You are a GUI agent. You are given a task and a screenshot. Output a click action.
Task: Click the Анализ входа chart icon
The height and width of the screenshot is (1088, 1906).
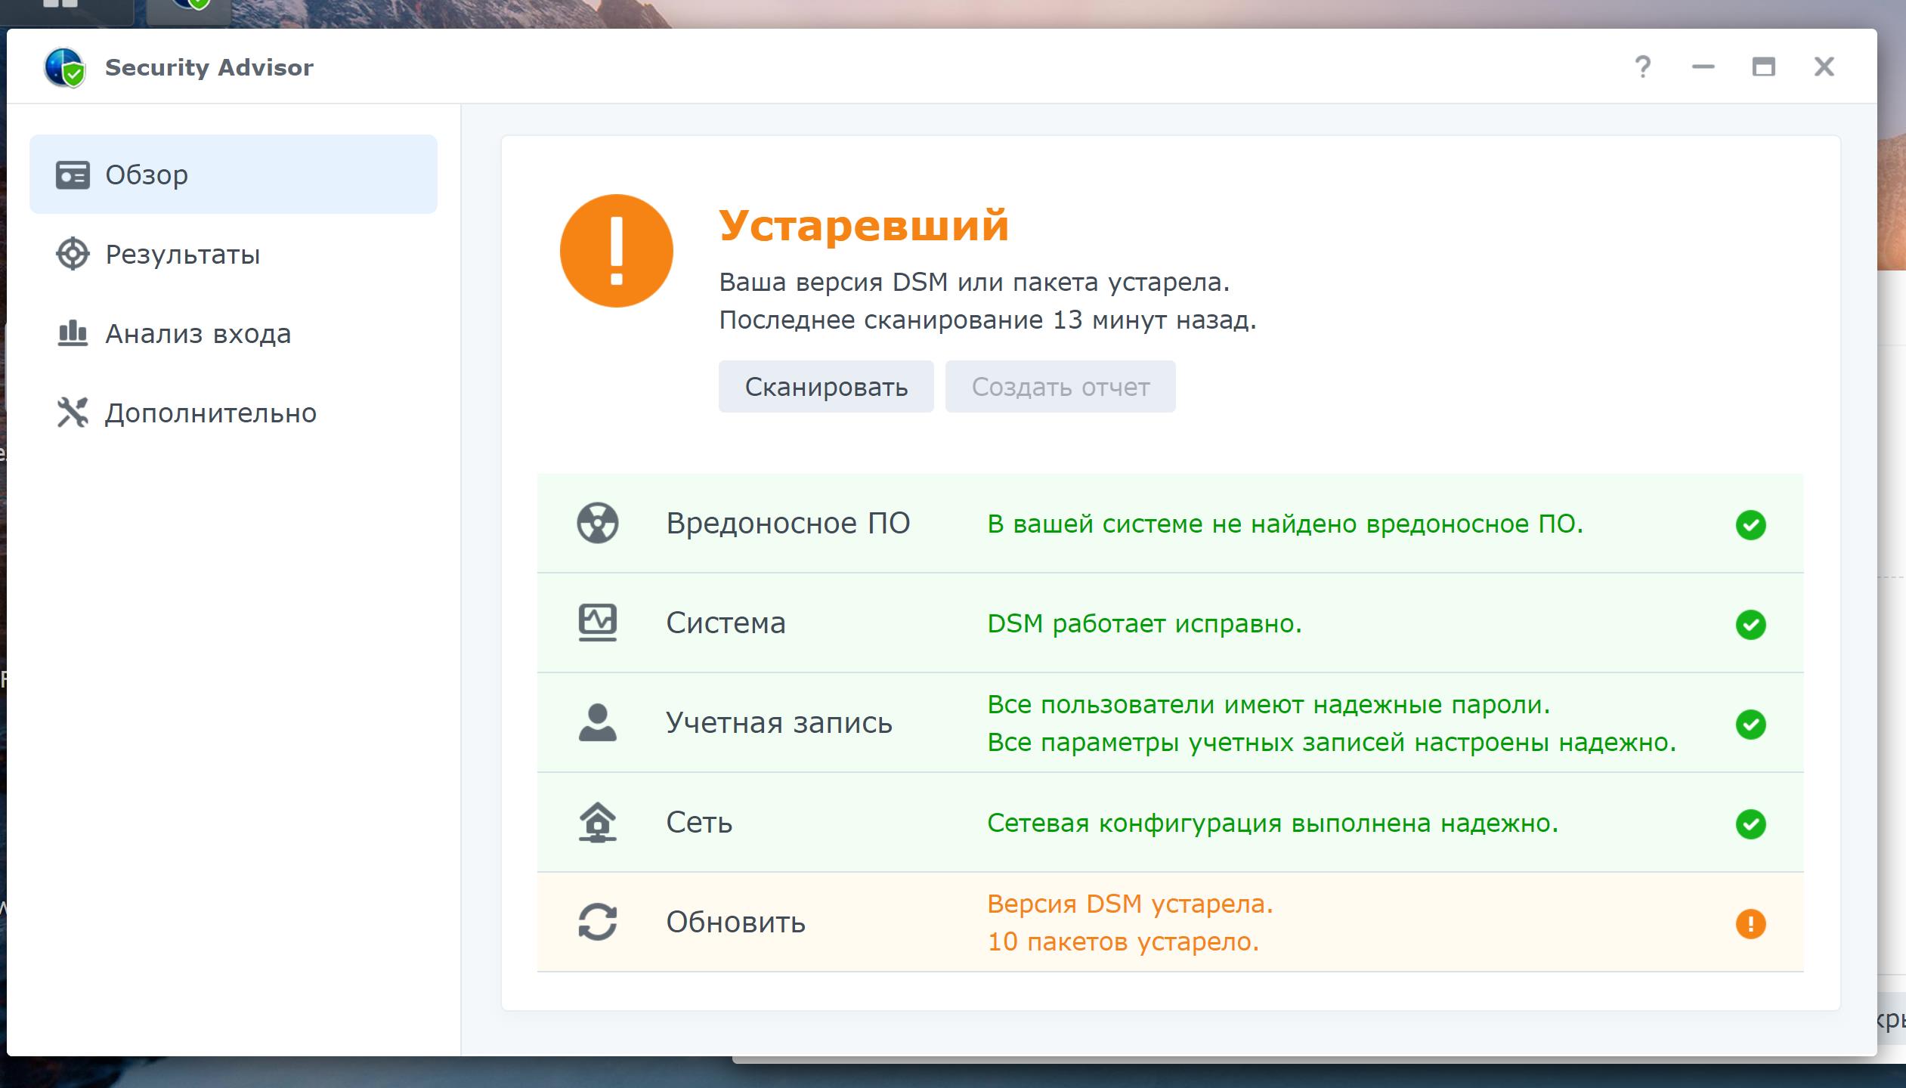tap(73, 333)
